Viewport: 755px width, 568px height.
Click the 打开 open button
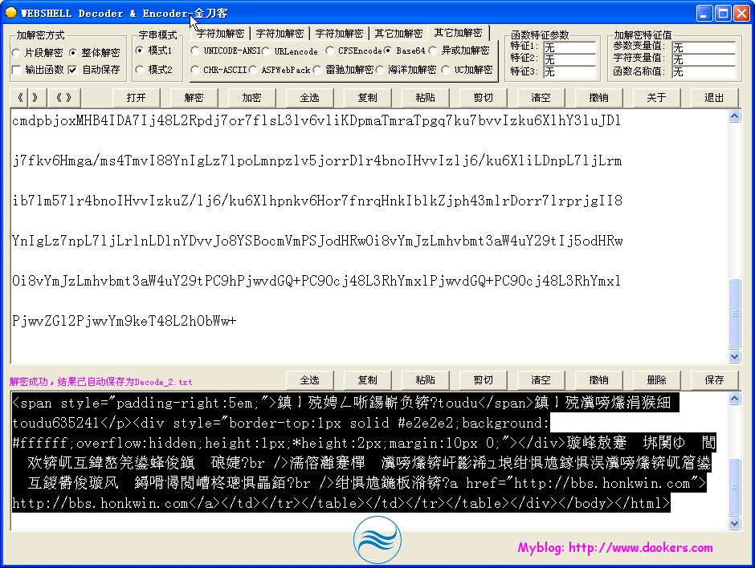tap(137, 98)
